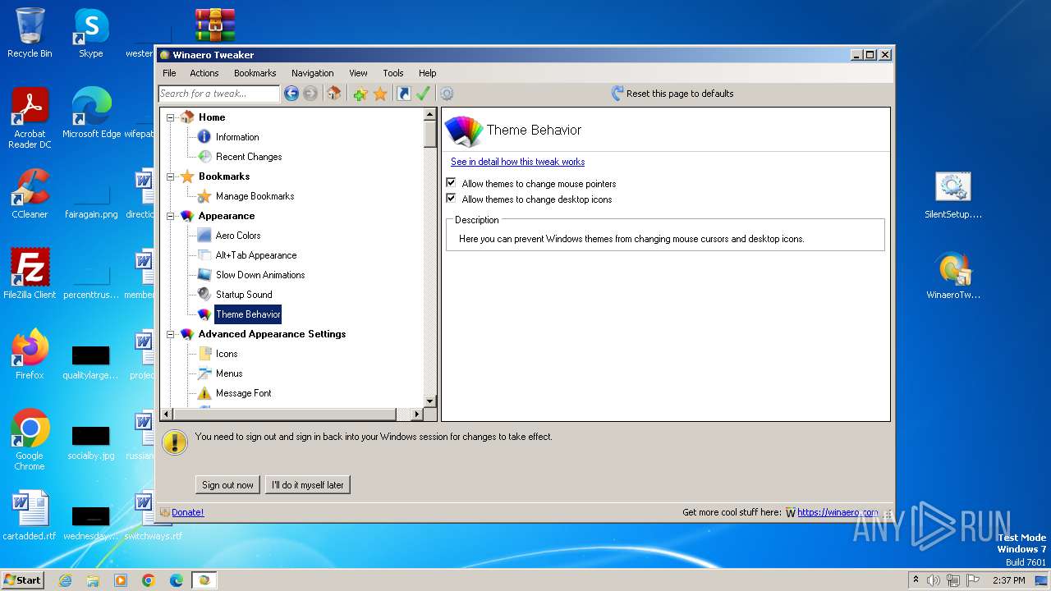Open Windows Explorer folder in taskbar
The image size is (1051, 591).
pos(93,580)
